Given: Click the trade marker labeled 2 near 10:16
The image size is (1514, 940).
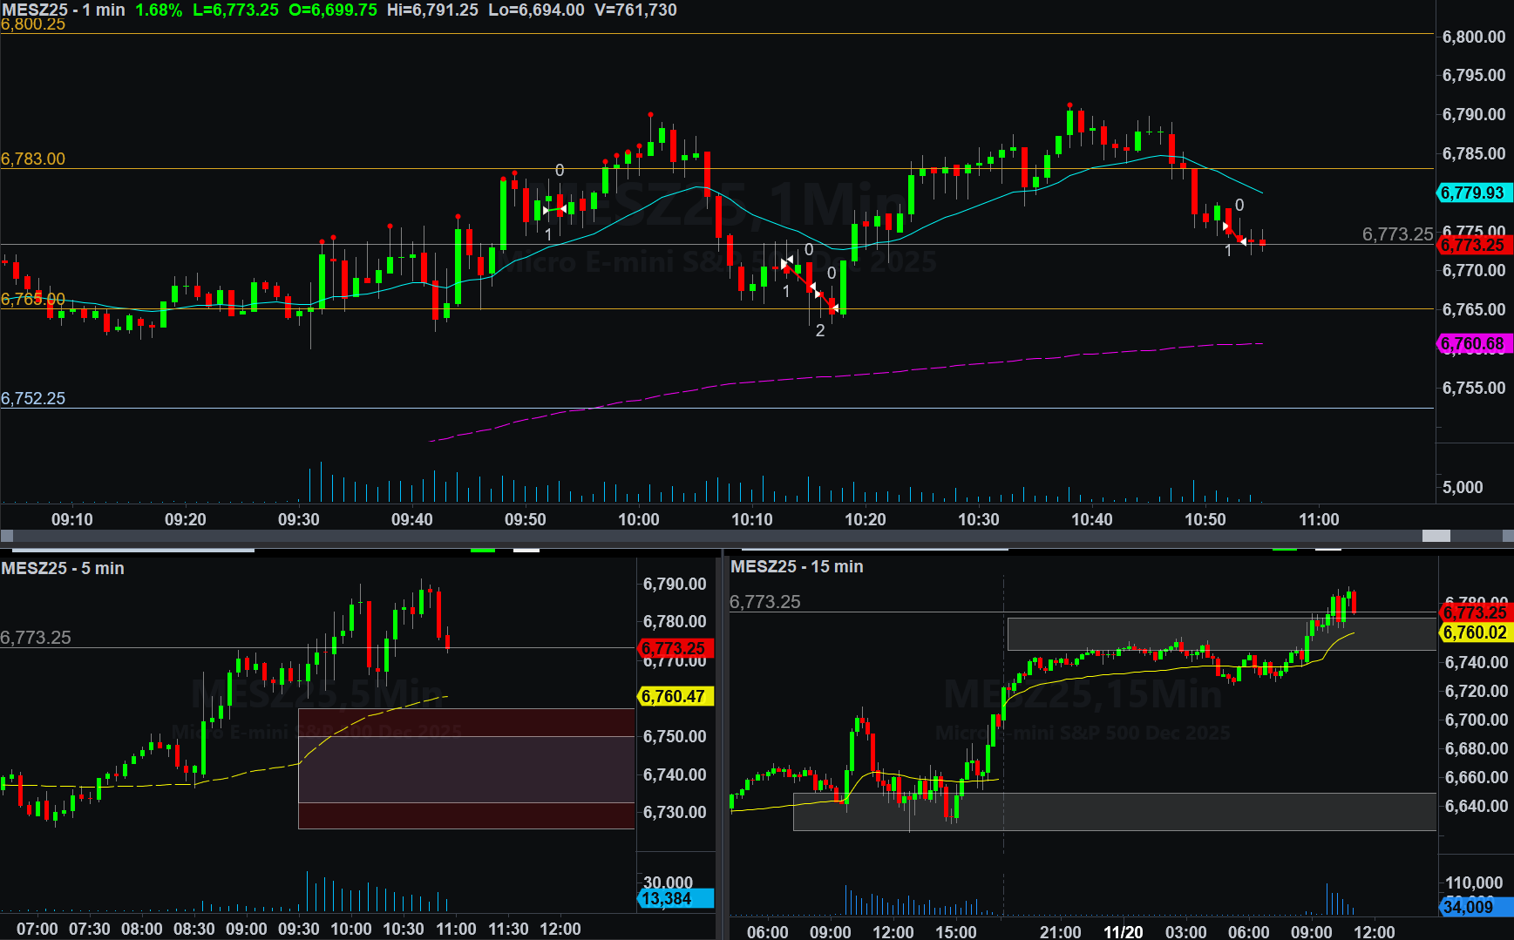Looking at the screenshot, I should click(x=820, y=330).
